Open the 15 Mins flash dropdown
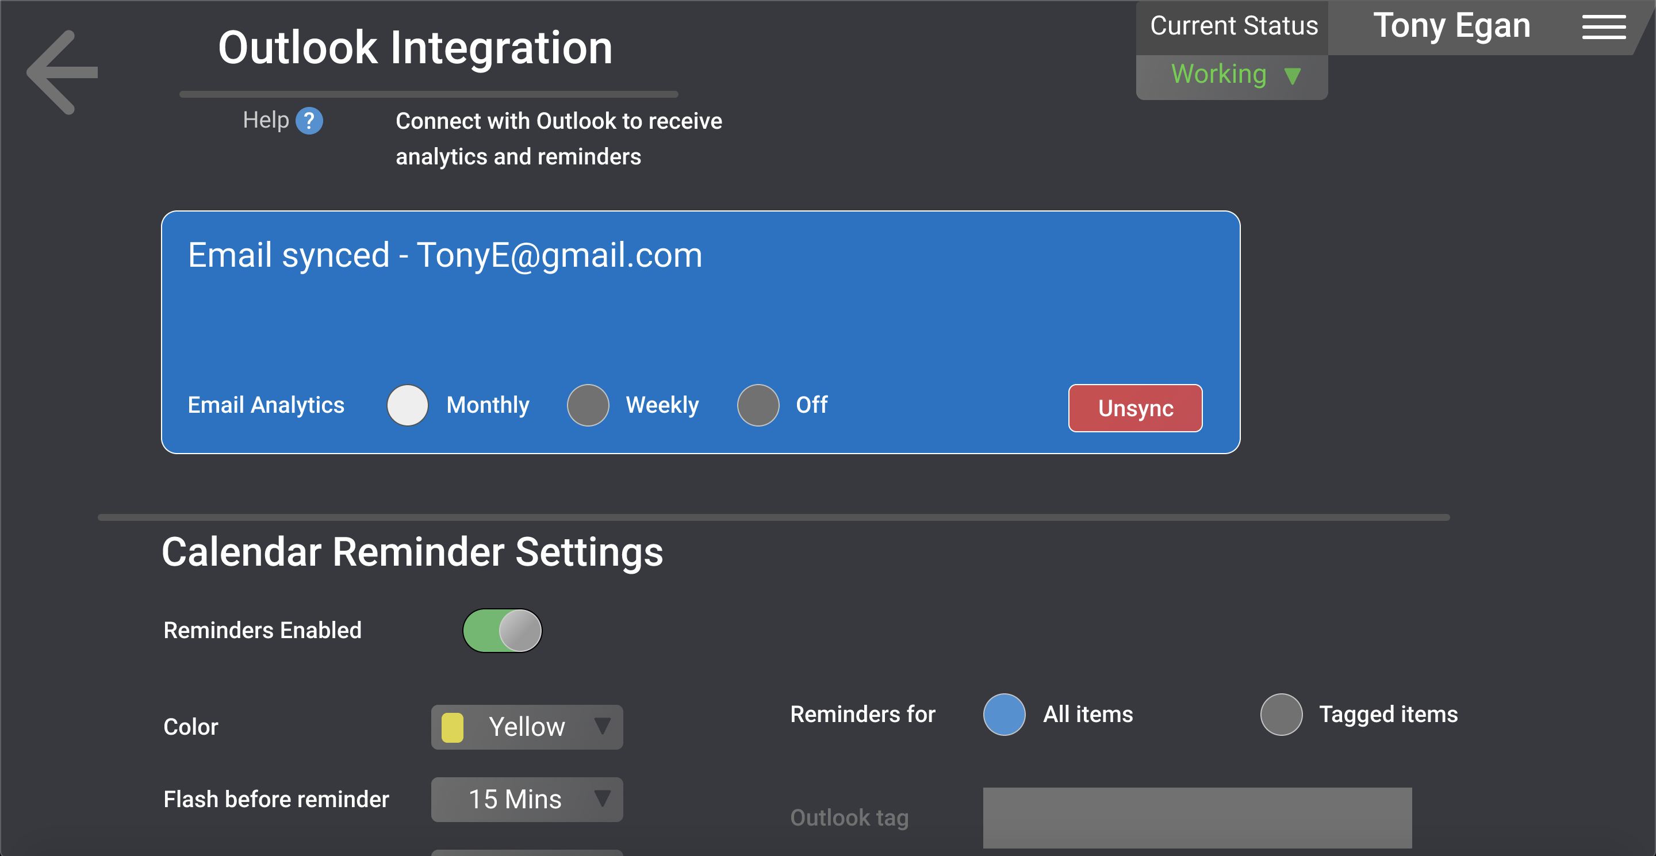Image resolution: width=1656 pixels, height=856 pixels. (x=527, y=800)
